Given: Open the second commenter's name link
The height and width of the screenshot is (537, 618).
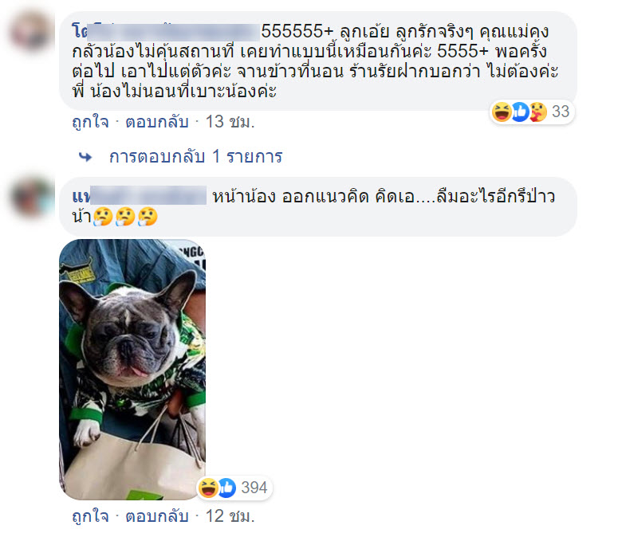Looking at the screenshot, I should tap(139, 196).
